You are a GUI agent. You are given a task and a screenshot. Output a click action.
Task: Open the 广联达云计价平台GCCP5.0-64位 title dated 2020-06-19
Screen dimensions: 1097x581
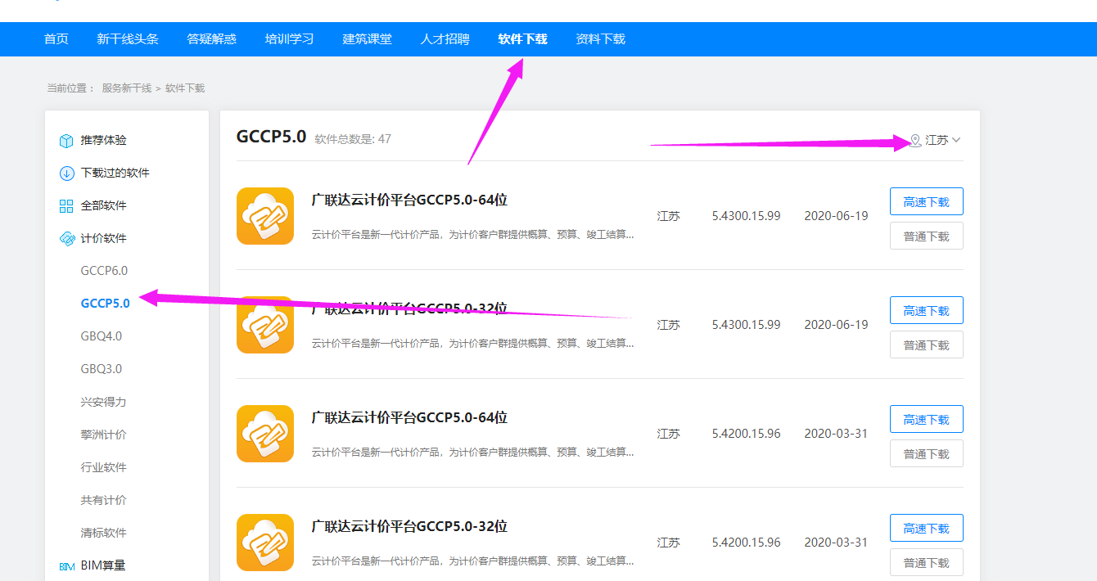[409, 200]
